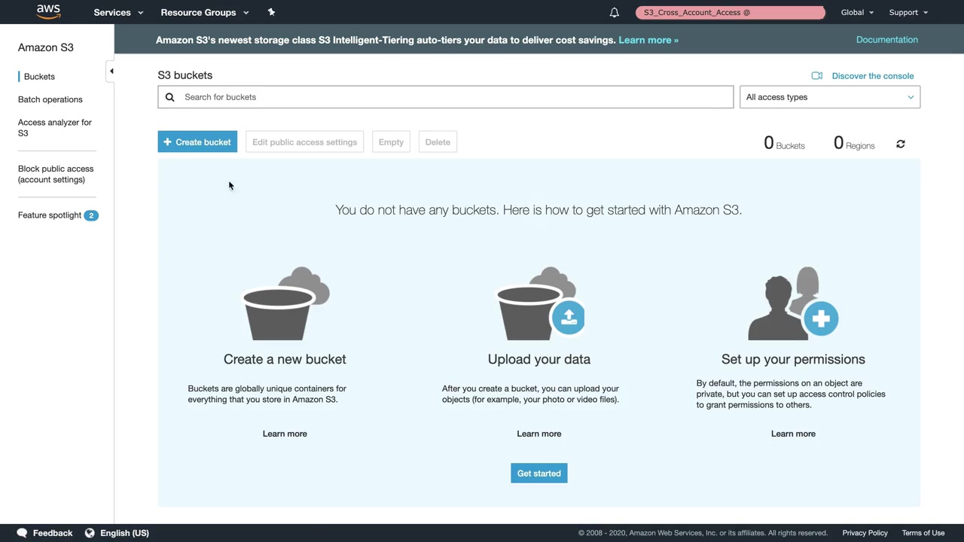The width and height of the screenshot is (964, 542).
Task: Go to AWS console home via logo
Action: [x=48, y=12]
